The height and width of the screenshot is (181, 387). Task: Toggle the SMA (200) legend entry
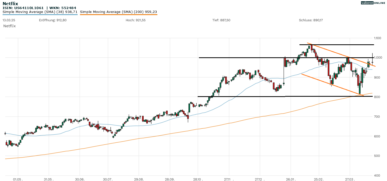[118, 12]
